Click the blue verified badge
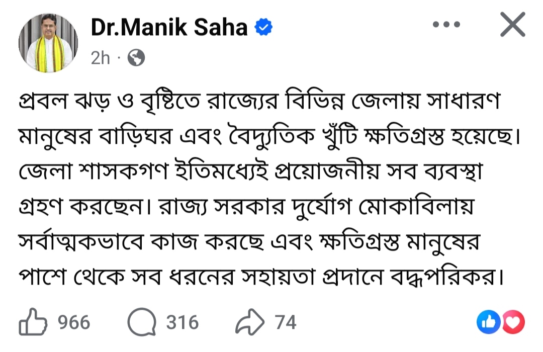The image size is (543, 352). 263,28
